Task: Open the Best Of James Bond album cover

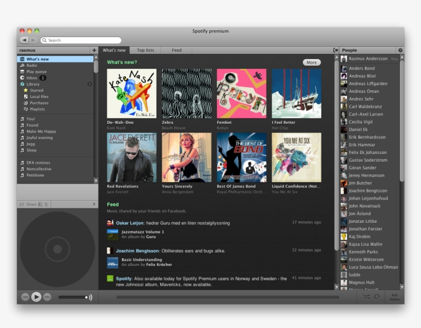Action: coord(241,158)
